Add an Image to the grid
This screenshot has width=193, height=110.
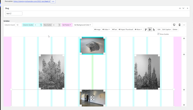click(97, 29)
